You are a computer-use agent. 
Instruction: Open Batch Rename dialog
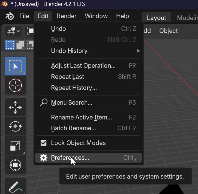click(x=89, y=128)
